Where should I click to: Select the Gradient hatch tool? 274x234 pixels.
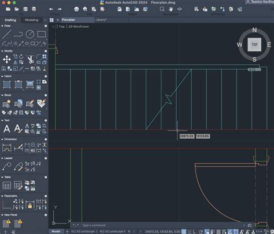(30, 85)
